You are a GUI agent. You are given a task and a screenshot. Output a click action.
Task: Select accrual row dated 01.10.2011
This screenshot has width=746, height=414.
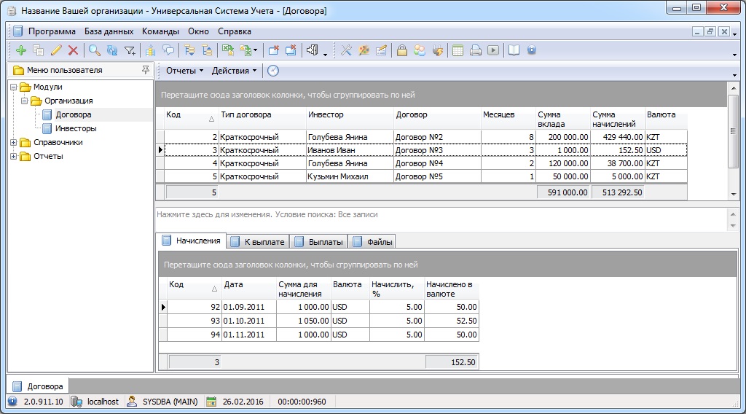pyautogui.click(x=319, y=321)
